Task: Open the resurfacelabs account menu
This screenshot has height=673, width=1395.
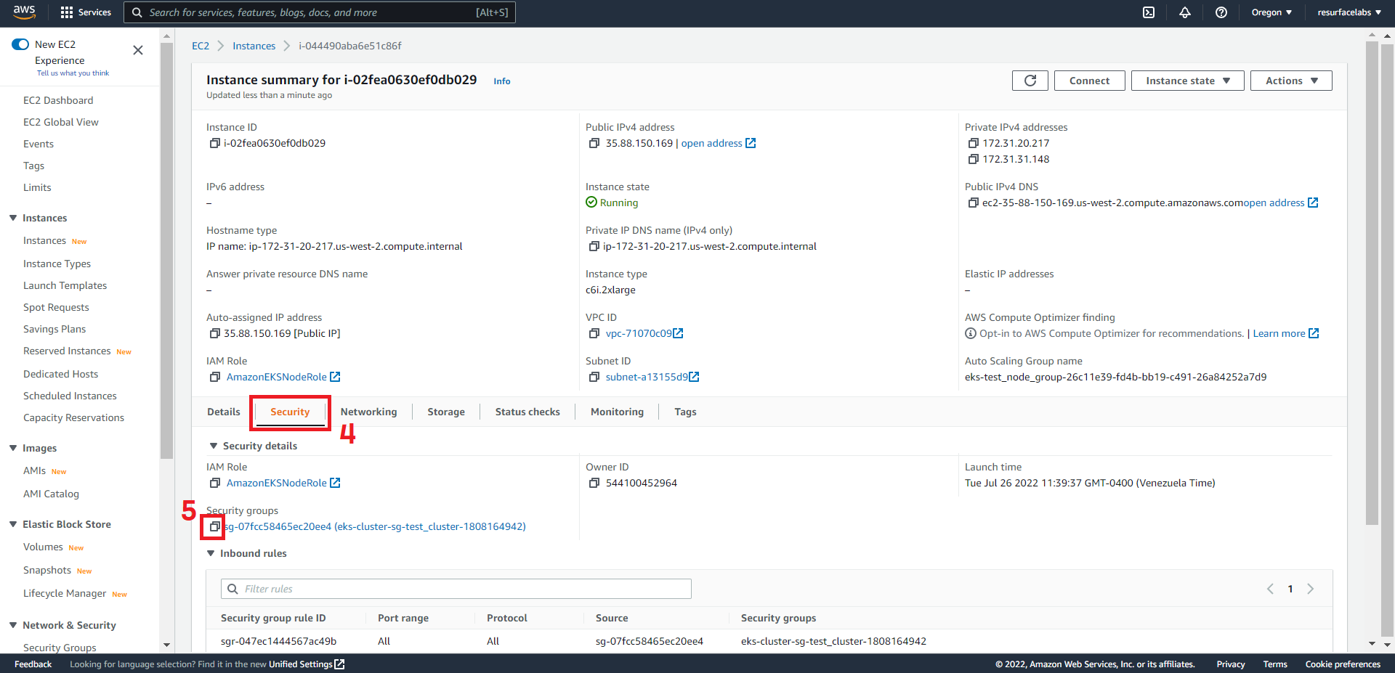Action: click(1349, 12)
